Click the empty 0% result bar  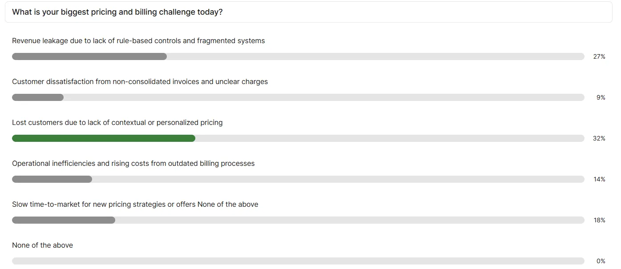click(x=298, y=261)
